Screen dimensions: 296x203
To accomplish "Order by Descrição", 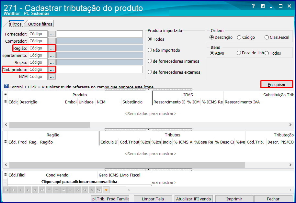I will [x=221, y=37].
